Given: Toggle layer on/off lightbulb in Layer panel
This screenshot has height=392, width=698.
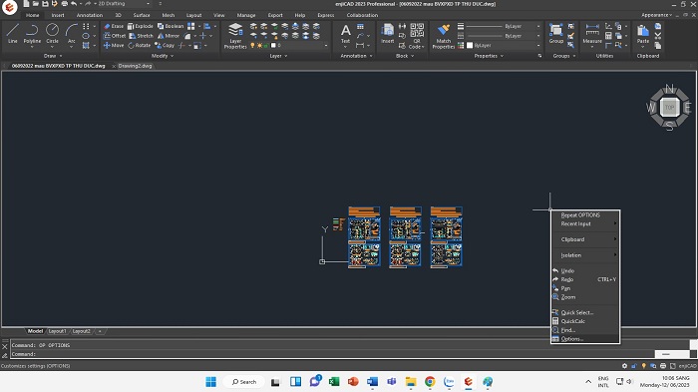Looking at the screenshot, I should click(x=253, y=46).
